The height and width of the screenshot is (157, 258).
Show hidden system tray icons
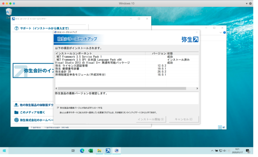[x=212, y=151]
